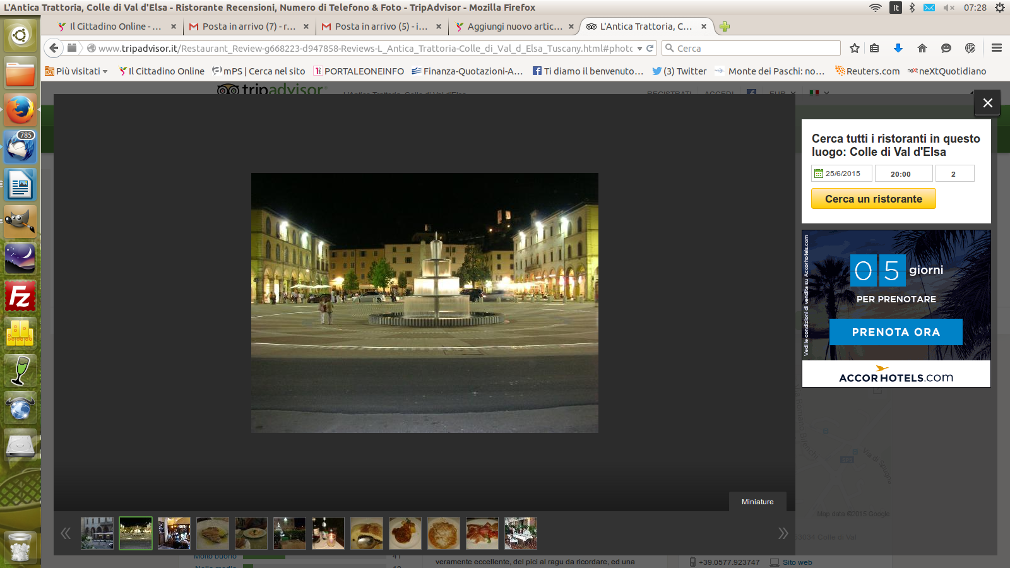Open the Trash in the launcher
Image resolution: width=1010 pixels, height=568 pixels.
click(20, 547)
